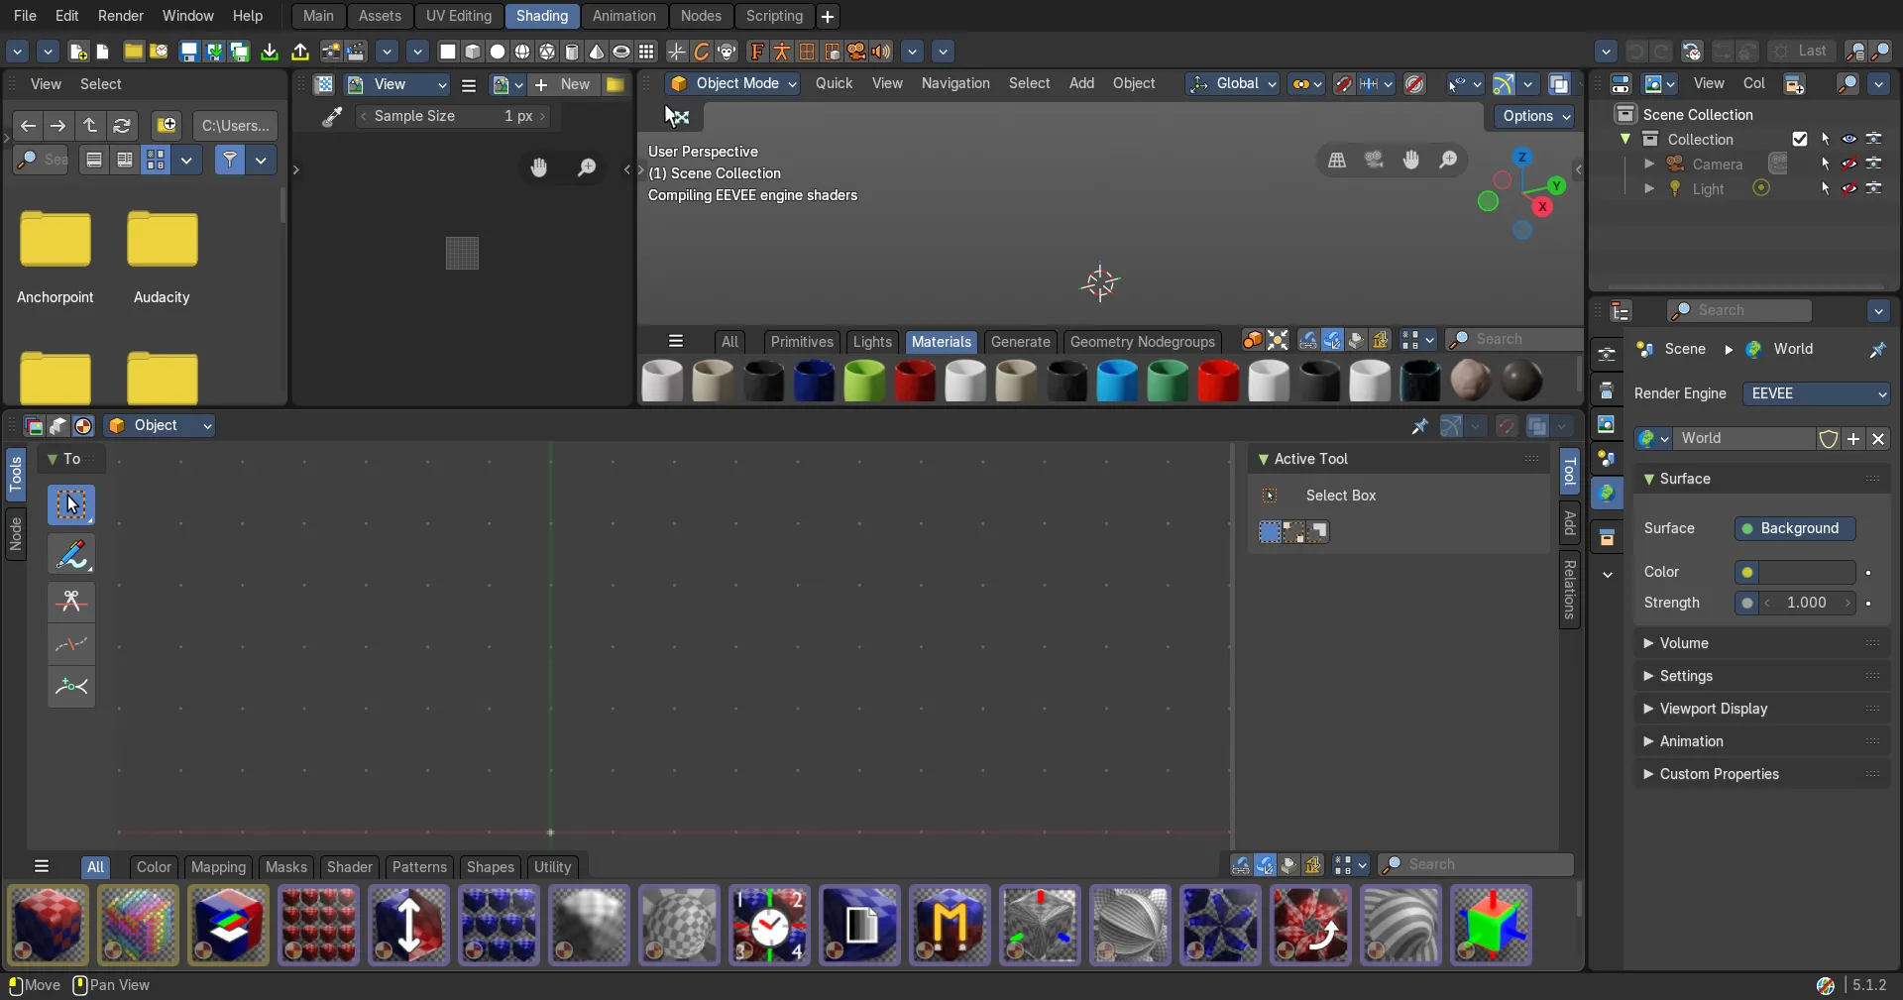The width and height of the screenshot is (1903, 1000).
Task: Switch perspective/orthographic grid icon in viewport
Action: (1337, 160)
